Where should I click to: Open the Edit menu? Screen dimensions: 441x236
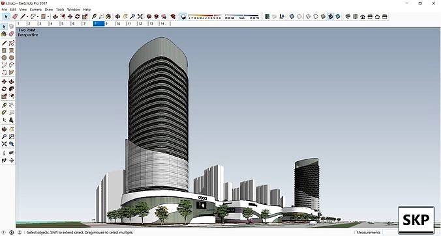pyautogui.click(x=13, y=10)
